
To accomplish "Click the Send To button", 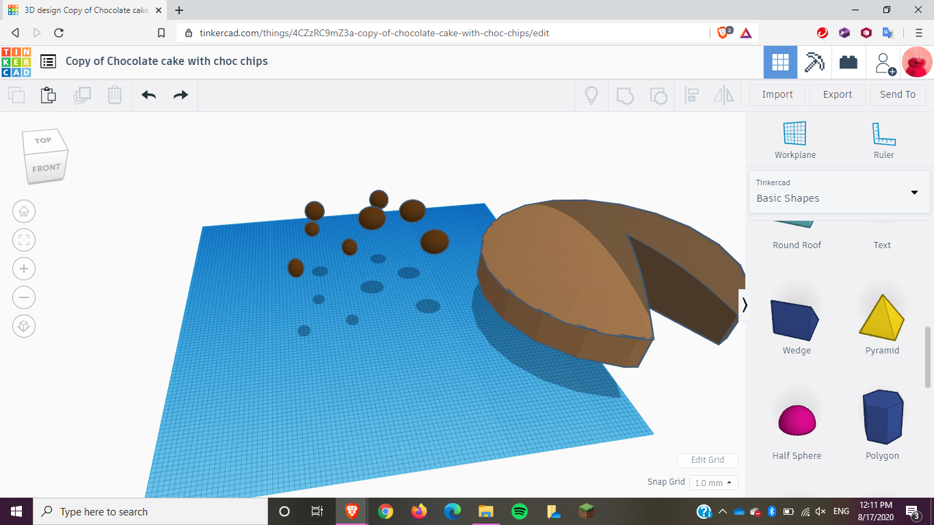I will [x=898, y=95].
